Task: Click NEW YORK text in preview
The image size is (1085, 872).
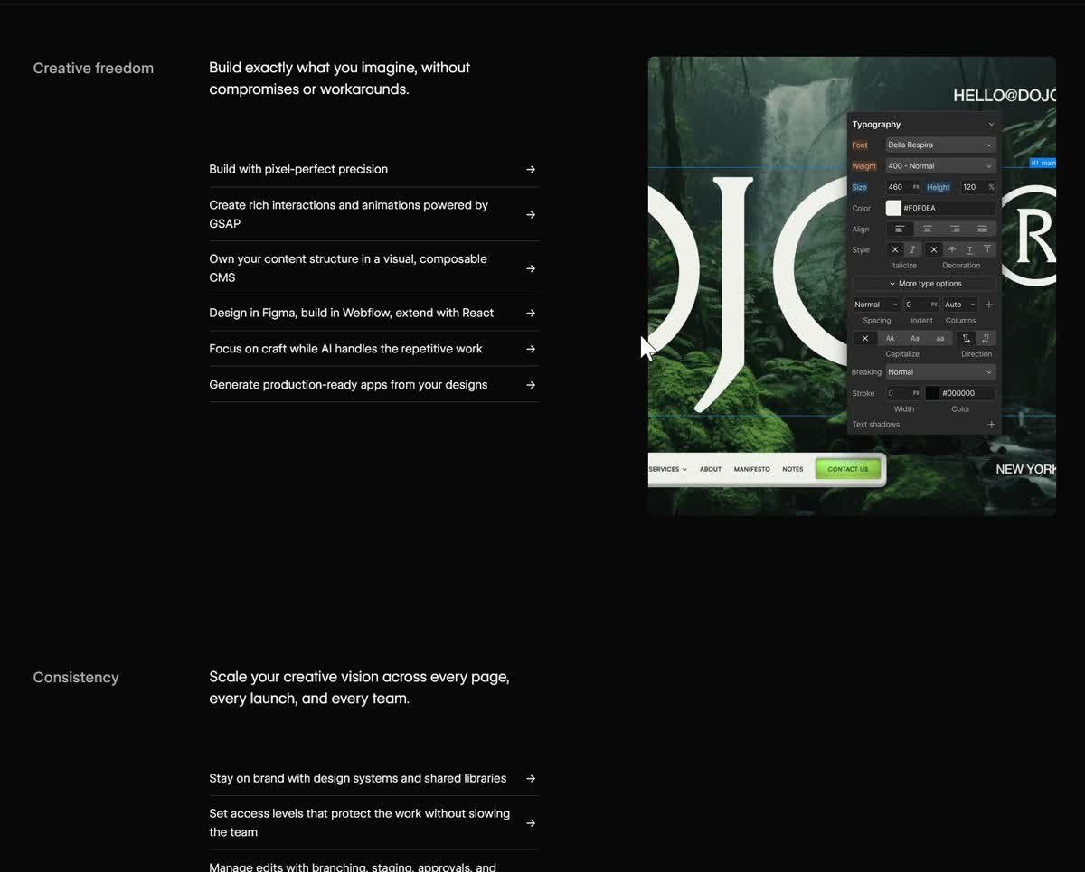Action: click(x=1025, y=469)
